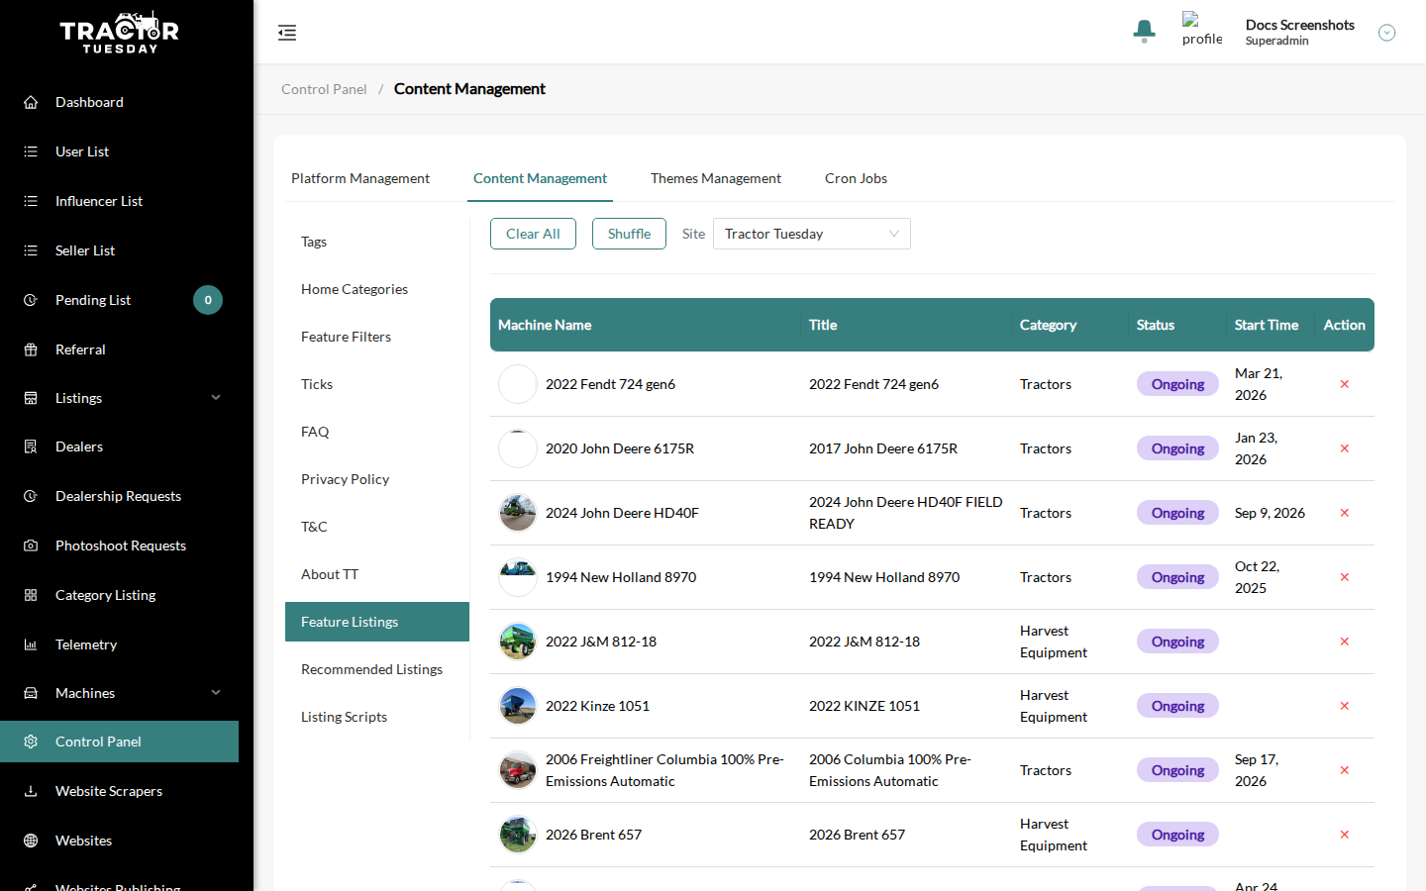Click the Website Scrapers download icon
1426x891 pixels.
pyautogui.click(x=31, y=791)
